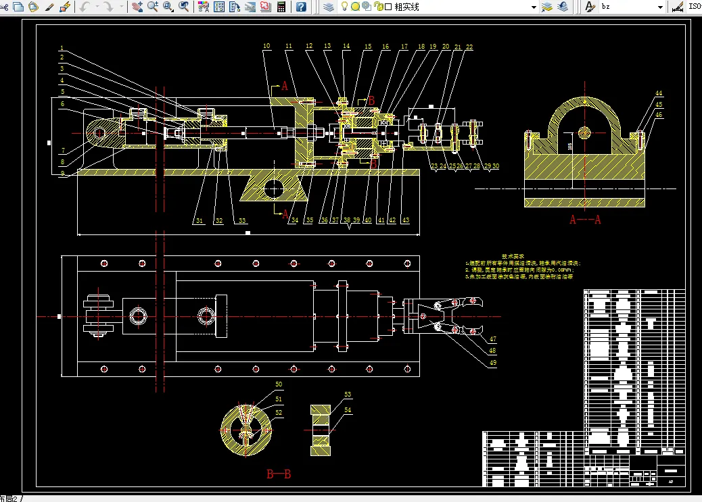Click part number 53 label
702x502 pixels.
click(x=348, y=394)
